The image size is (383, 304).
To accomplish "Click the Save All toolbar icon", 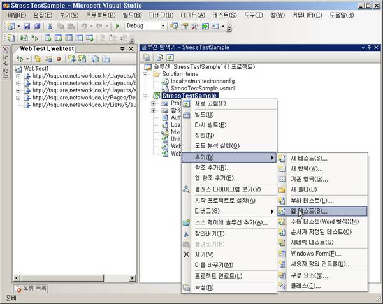I will (37, 26).
